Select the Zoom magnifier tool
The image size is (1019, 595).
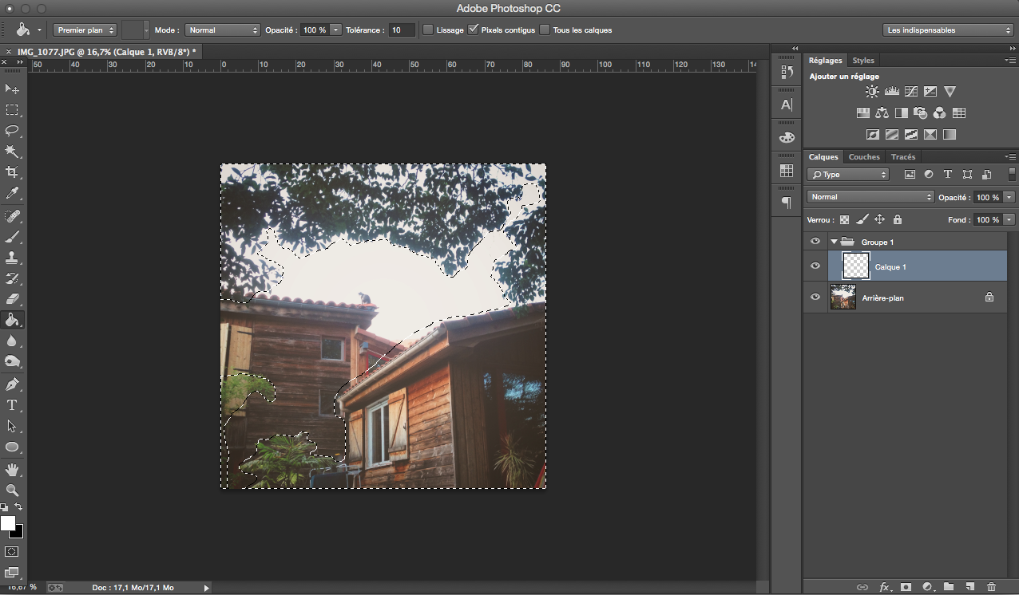[13, 490]
